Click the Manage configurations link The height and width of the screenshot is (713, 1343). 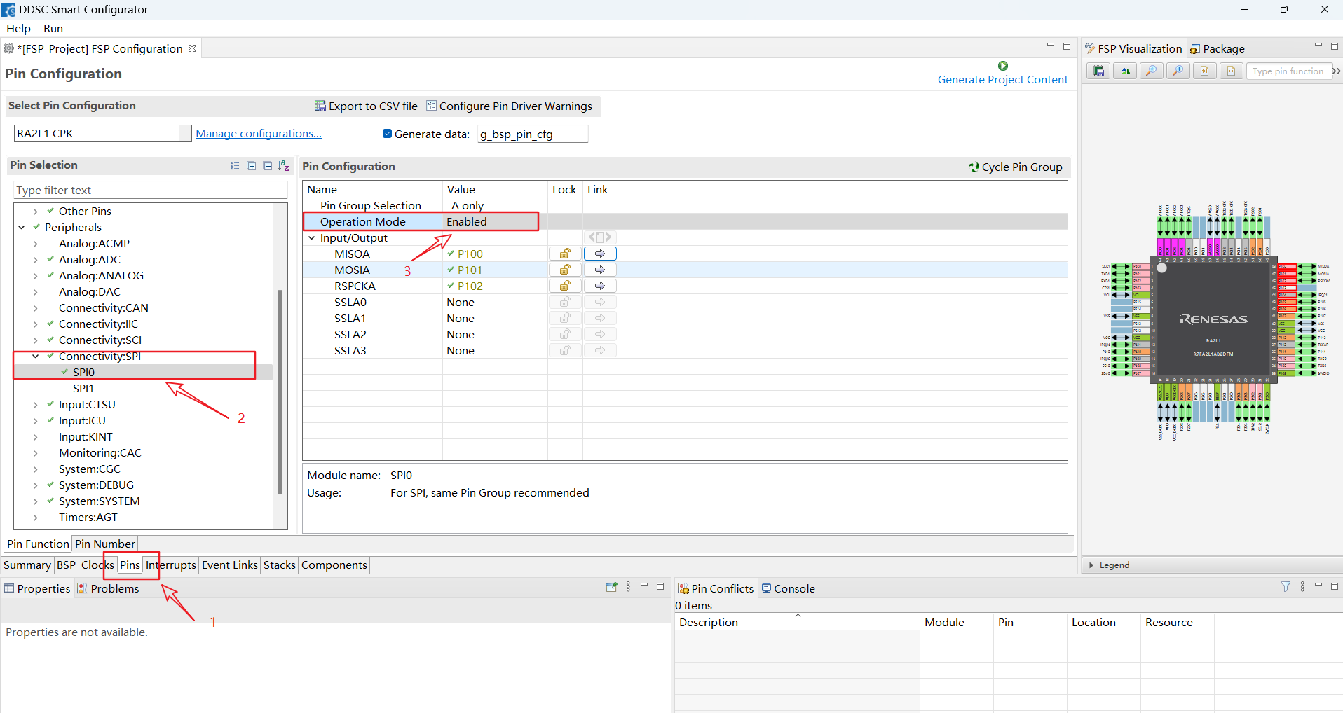pyautogui.click(x=259, y=134)
